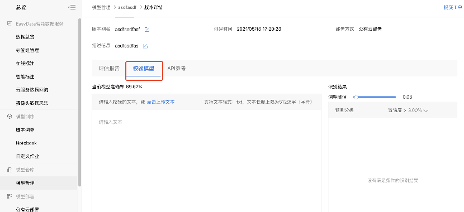Viewport: 464px width, 212px height.
Task: Click the 模型仓库 section icon
Action: point(10,170)
